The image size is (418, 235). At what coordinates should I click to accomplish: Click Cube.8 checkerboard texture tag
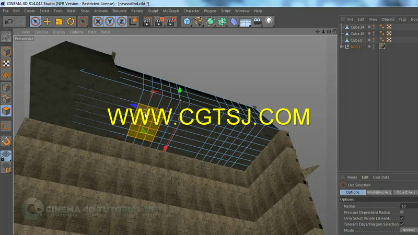(389, 40)
